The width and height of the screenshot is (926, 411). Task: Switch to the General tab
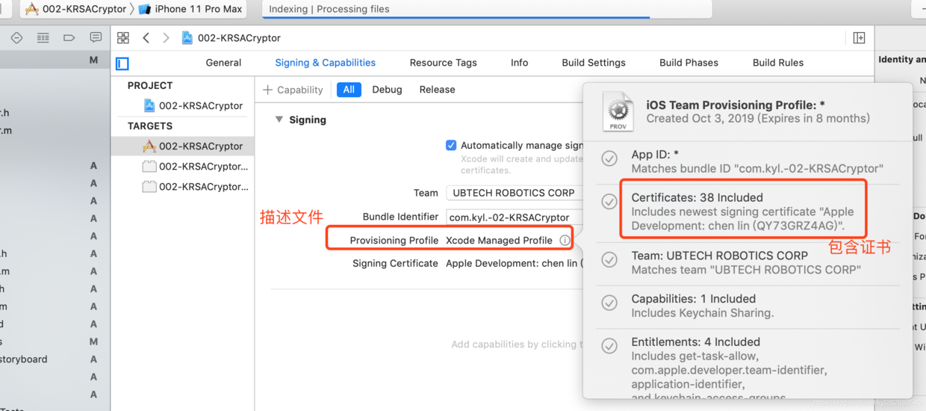point(223,63)
